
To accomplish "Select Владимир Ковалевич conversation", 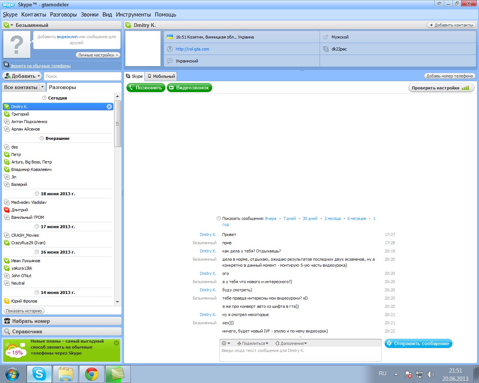I will (x=58, y=169).
